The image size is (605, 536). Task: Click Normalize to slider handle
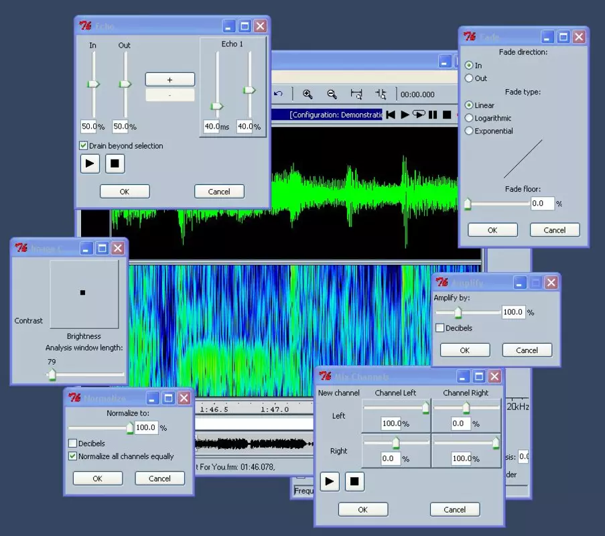[130, 428]
